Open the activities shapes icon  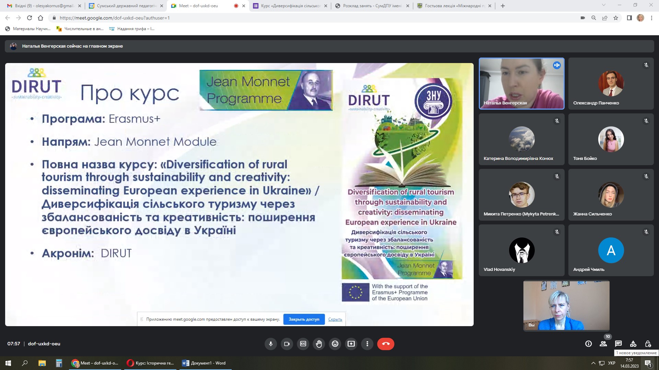click(633, 344)
